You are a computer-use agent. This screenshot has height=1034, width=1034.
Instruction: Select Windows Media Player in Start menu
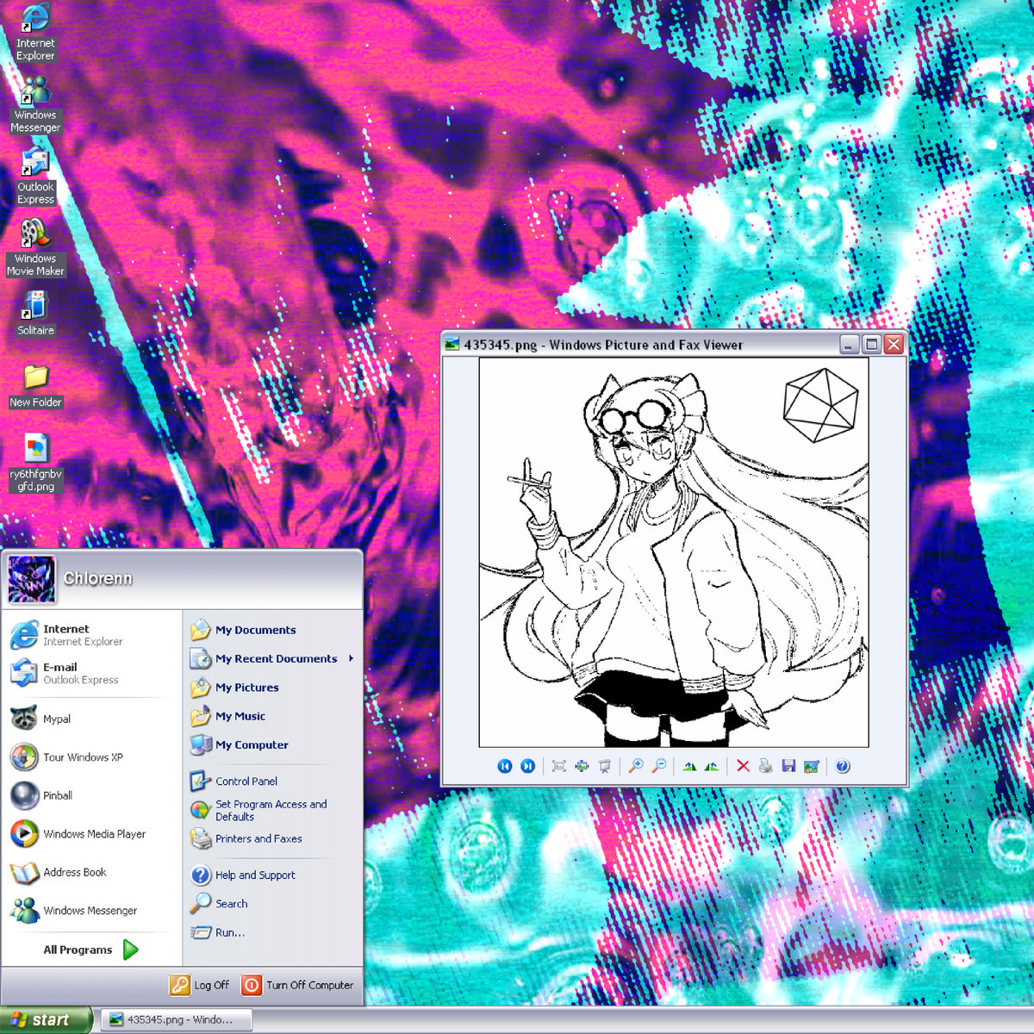click(94, 834)
